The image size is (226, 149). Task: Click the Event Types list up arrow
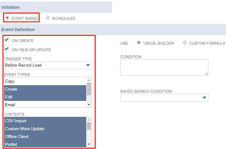pyautogui.click(x=89, y=80)
